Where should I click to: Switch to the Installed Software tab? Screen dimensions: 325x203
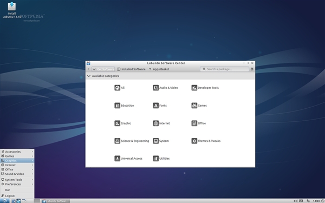coord(131,69)
